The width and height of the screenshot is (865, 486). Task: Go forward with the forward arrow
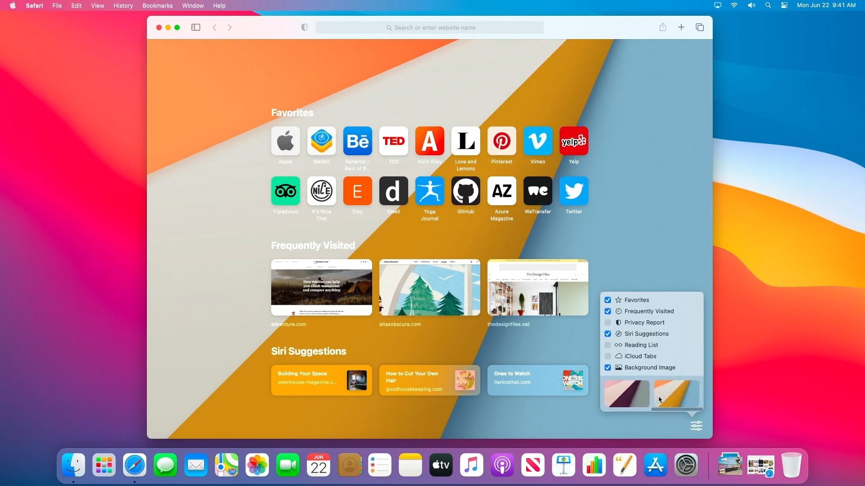coord(230,27)
